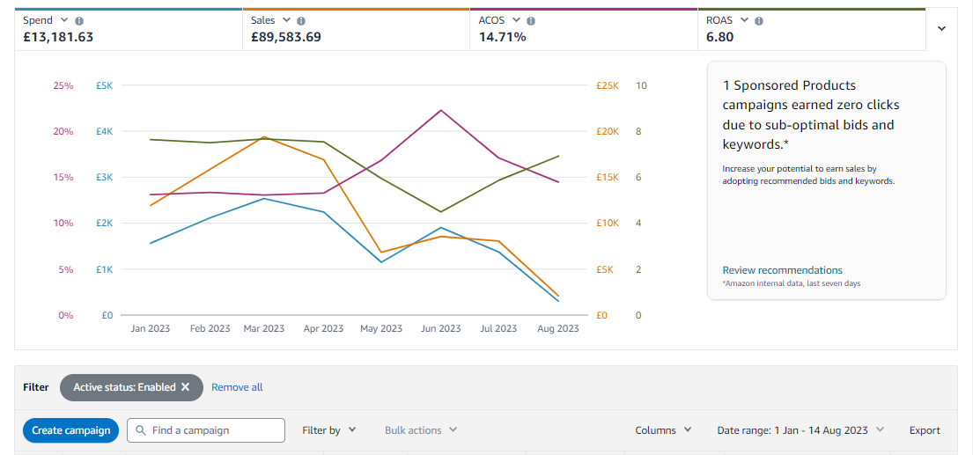Click the Create campaign button

pos(70,430)
